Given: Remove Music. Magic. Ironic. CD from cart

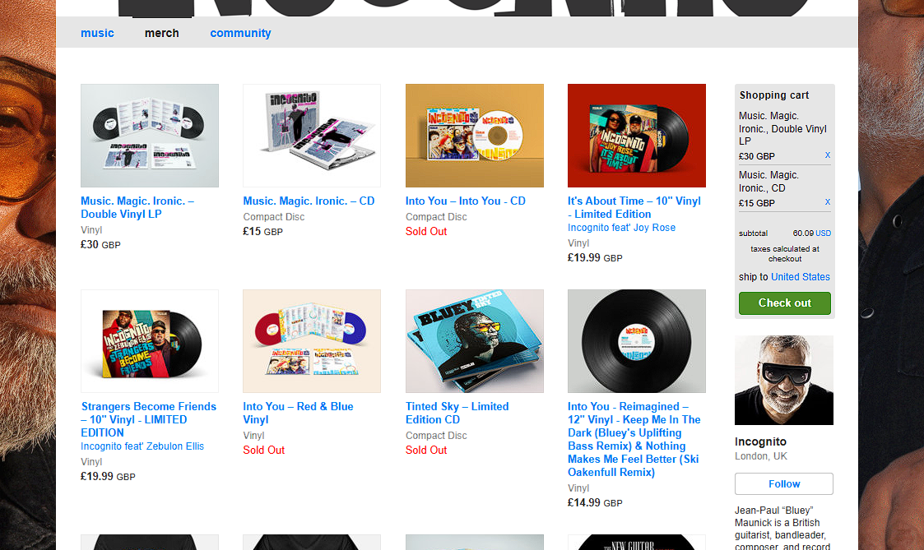Looking at the screenshot, I should tap(828, 202).
